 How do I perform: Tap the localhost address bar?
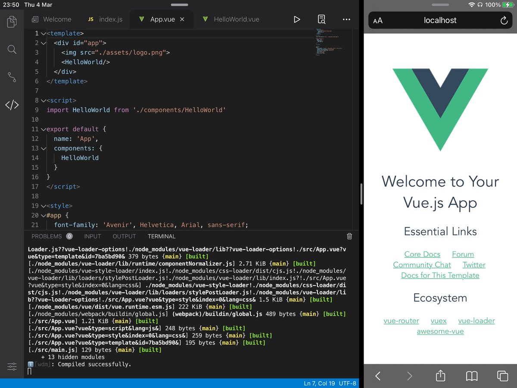(440, 20)
